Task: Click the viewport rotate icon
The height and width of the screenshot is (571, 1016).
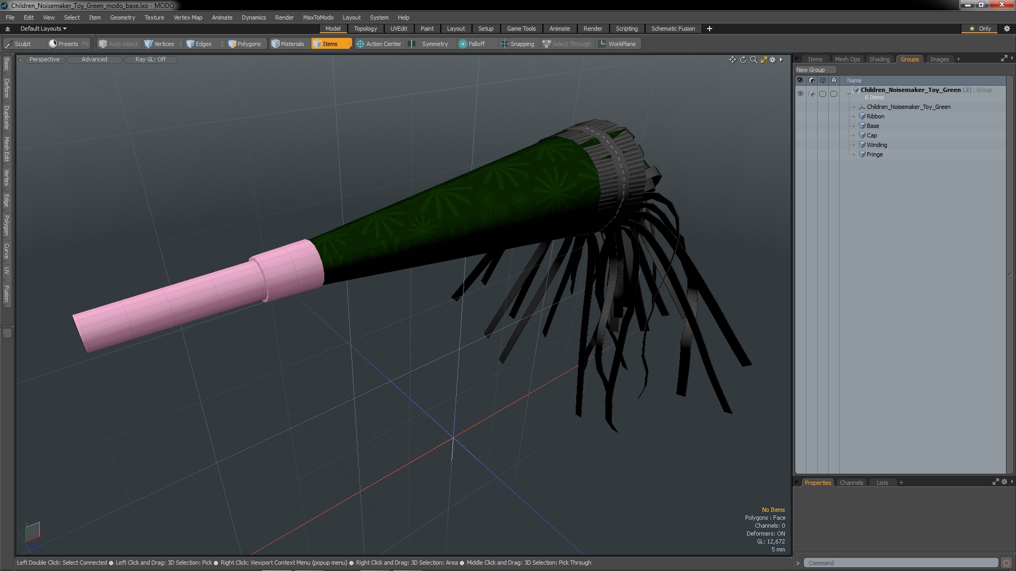Action: click(x=743, y=60)
